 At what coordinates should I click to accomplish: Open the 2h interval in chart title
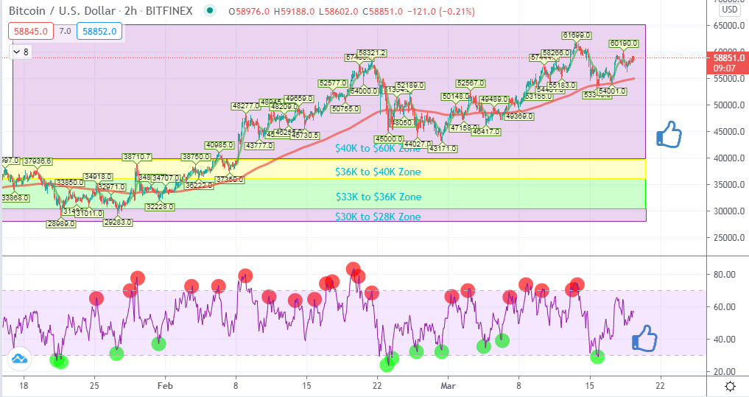[x=130, y=10]
